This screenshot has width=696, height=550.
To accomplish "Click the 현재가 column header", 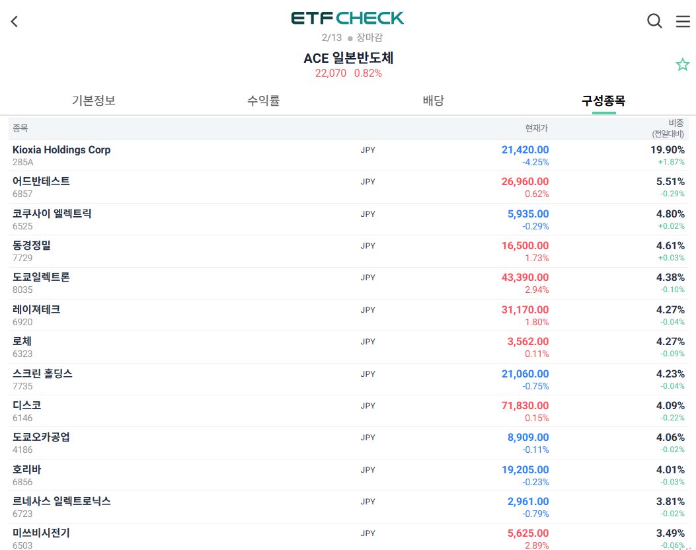I will click(x=537, y=128).
